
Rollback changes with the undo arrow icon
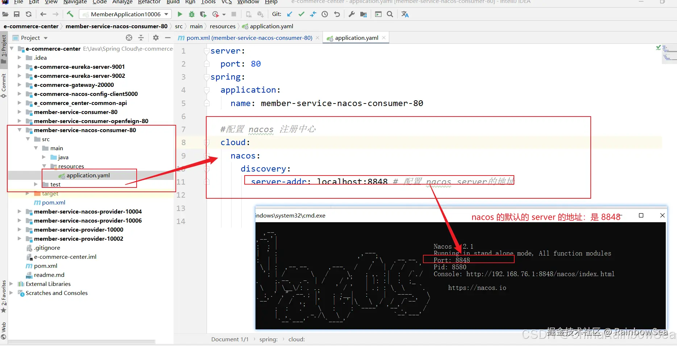[337, 14]
